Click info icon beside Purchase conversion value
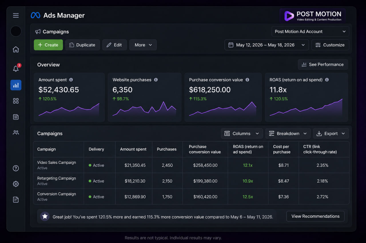The image size is (366, 243). (x=247, y=80)
